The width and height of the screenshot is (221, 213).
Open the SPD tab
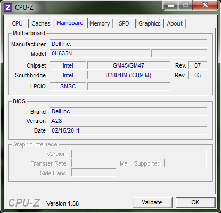(124, 23)
